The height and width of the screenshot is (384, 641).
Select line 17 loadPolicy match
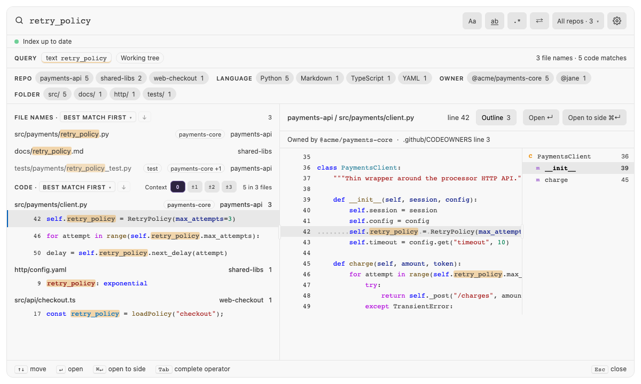[x=143, y=314]
